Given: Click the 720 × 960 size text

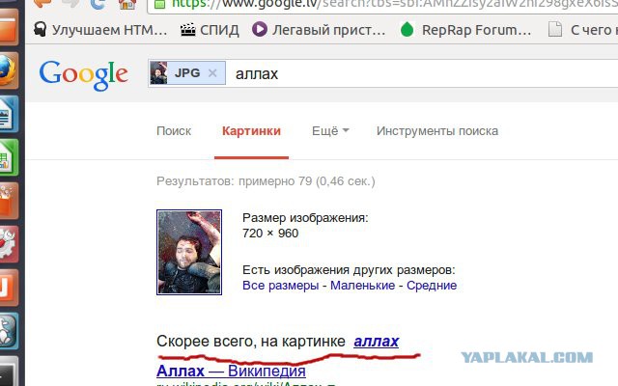Looking at the screenshot, I should pos(270,234).
